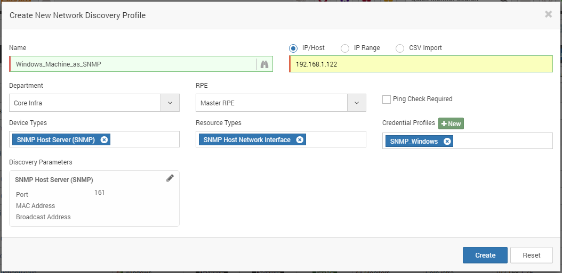
Task: Edit discovery parameters with pencil icon
Action: (x=170, y=178)
